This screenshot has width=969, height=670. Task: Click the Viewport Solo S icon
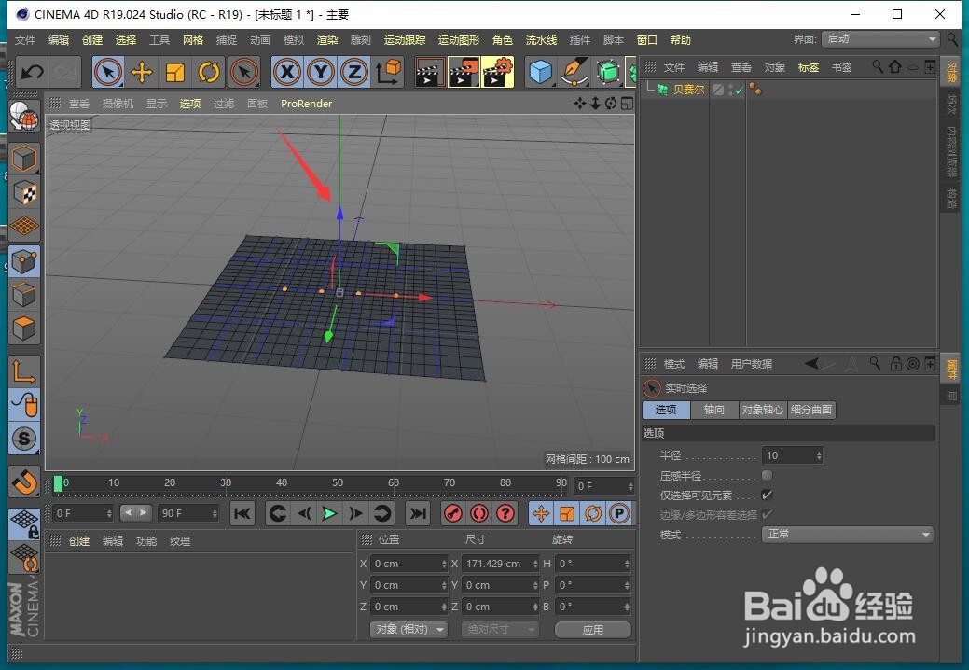(x=24, y=439)
